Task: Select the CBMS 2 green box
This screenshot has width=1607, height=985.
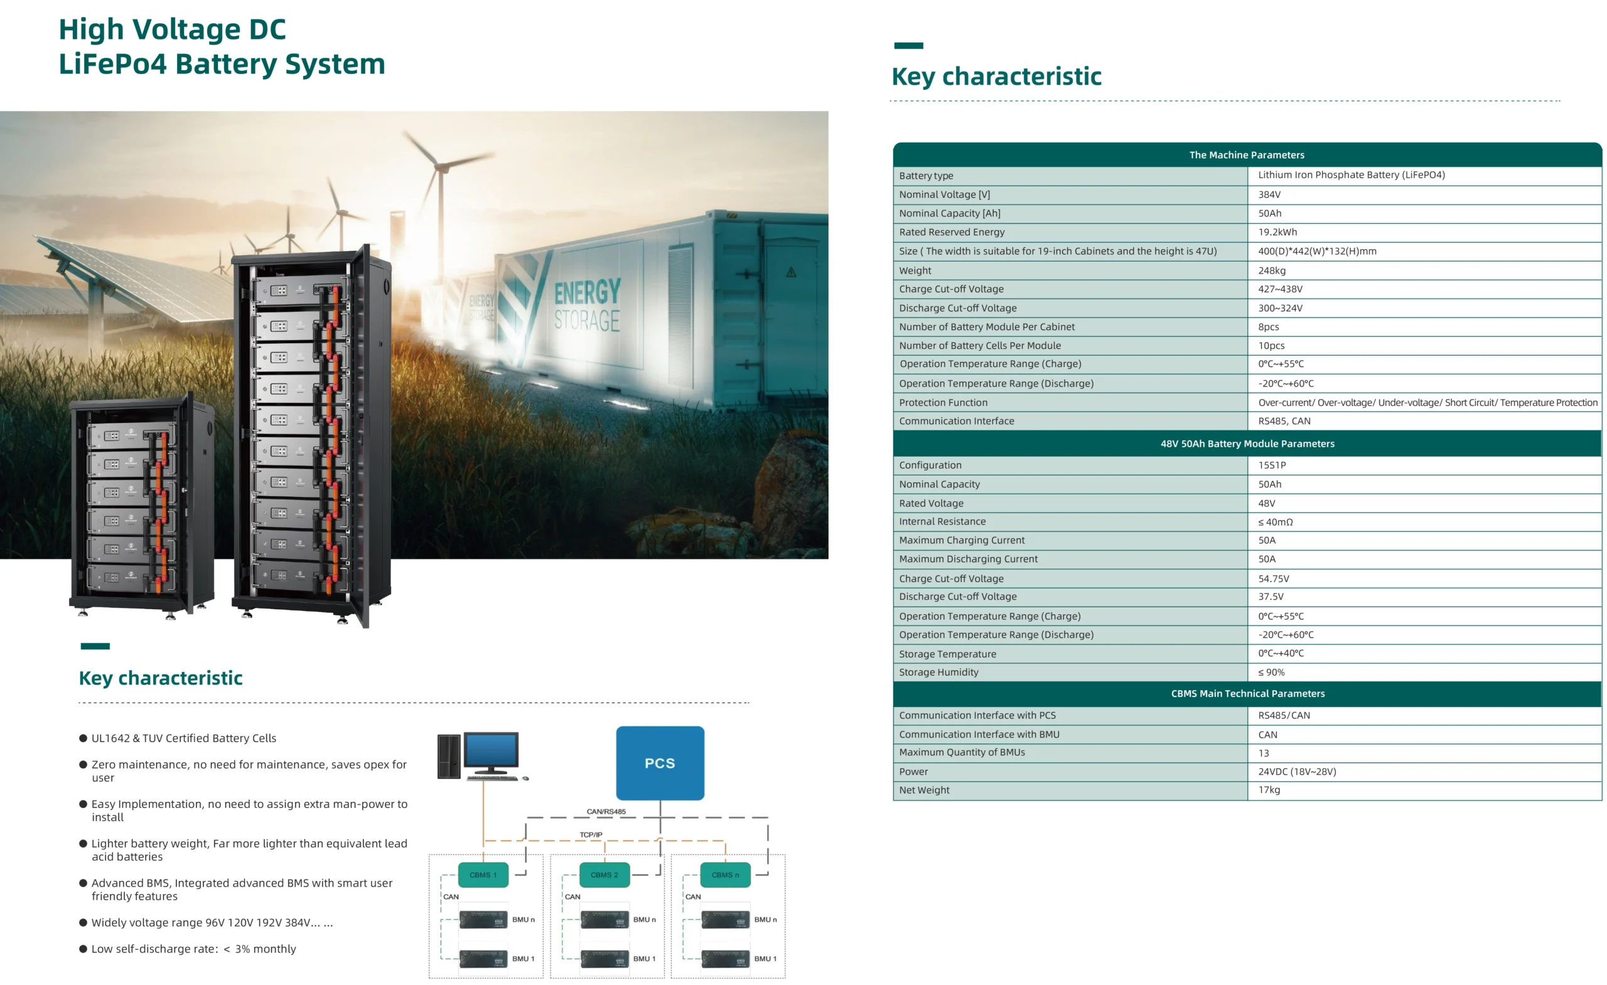Action: coord(604,875)
